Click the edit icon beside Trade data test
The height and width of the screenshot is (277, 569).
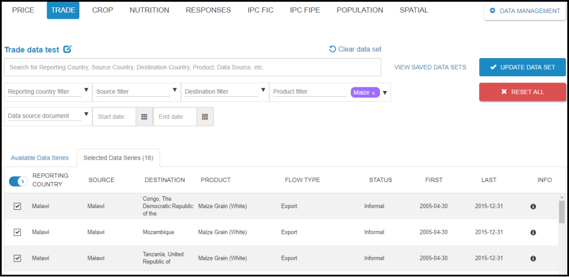point(67,49)
